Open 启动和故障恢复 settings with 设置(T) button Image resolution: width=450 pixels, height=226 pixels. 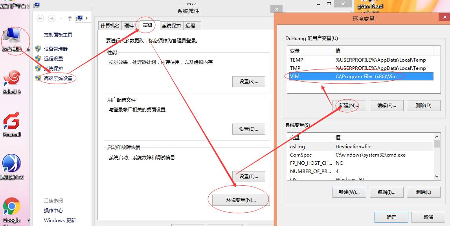pyautogui.click(x=248, y=177)
